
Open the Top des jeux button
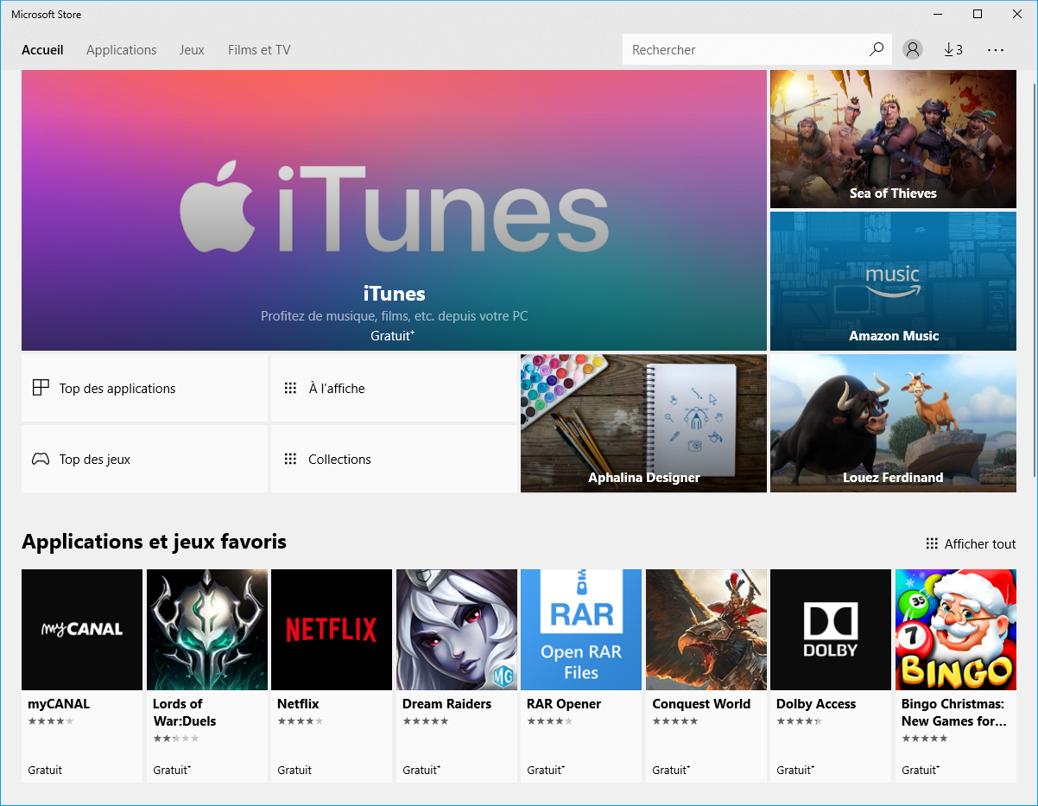[x=144, y=459]
